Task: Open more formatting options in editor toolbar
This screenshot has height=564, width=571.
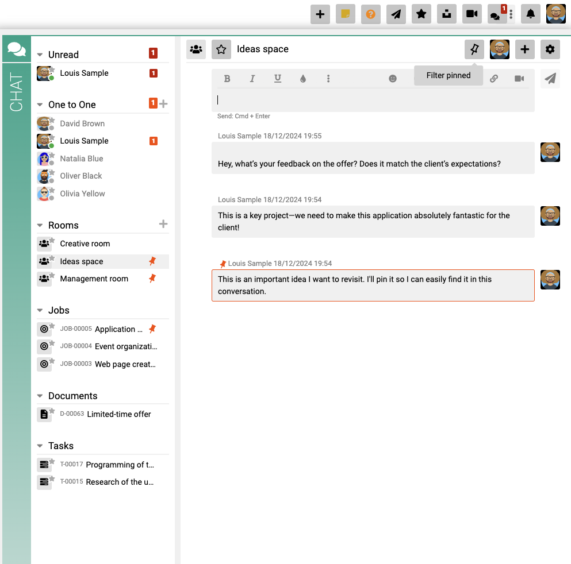Action: (328, 79)
